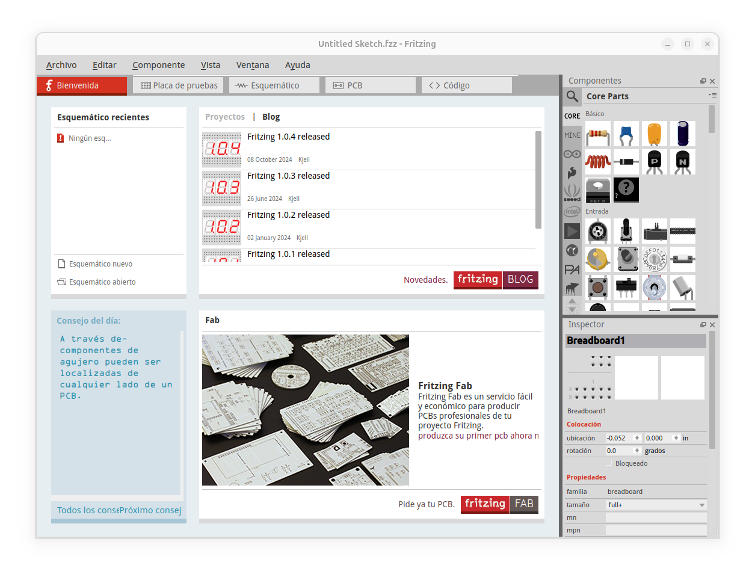The height and width of the screenshot is (577, 755).
Task: Open the play-arrow parts bin
Action: [x=572, y=231]
